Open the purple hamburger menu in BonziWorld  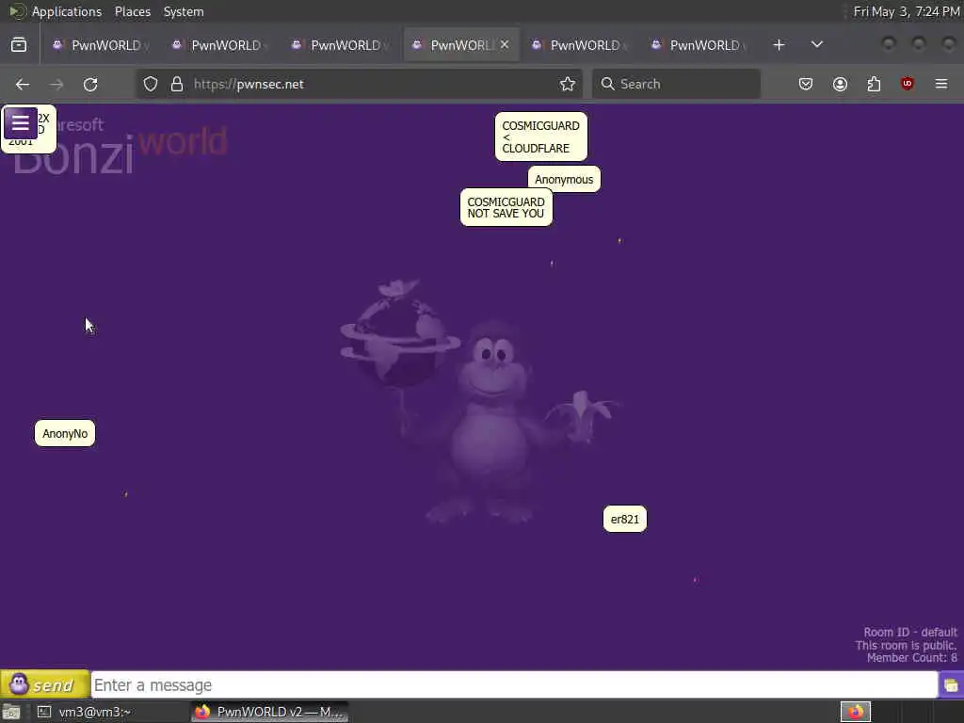pos(21,123)
